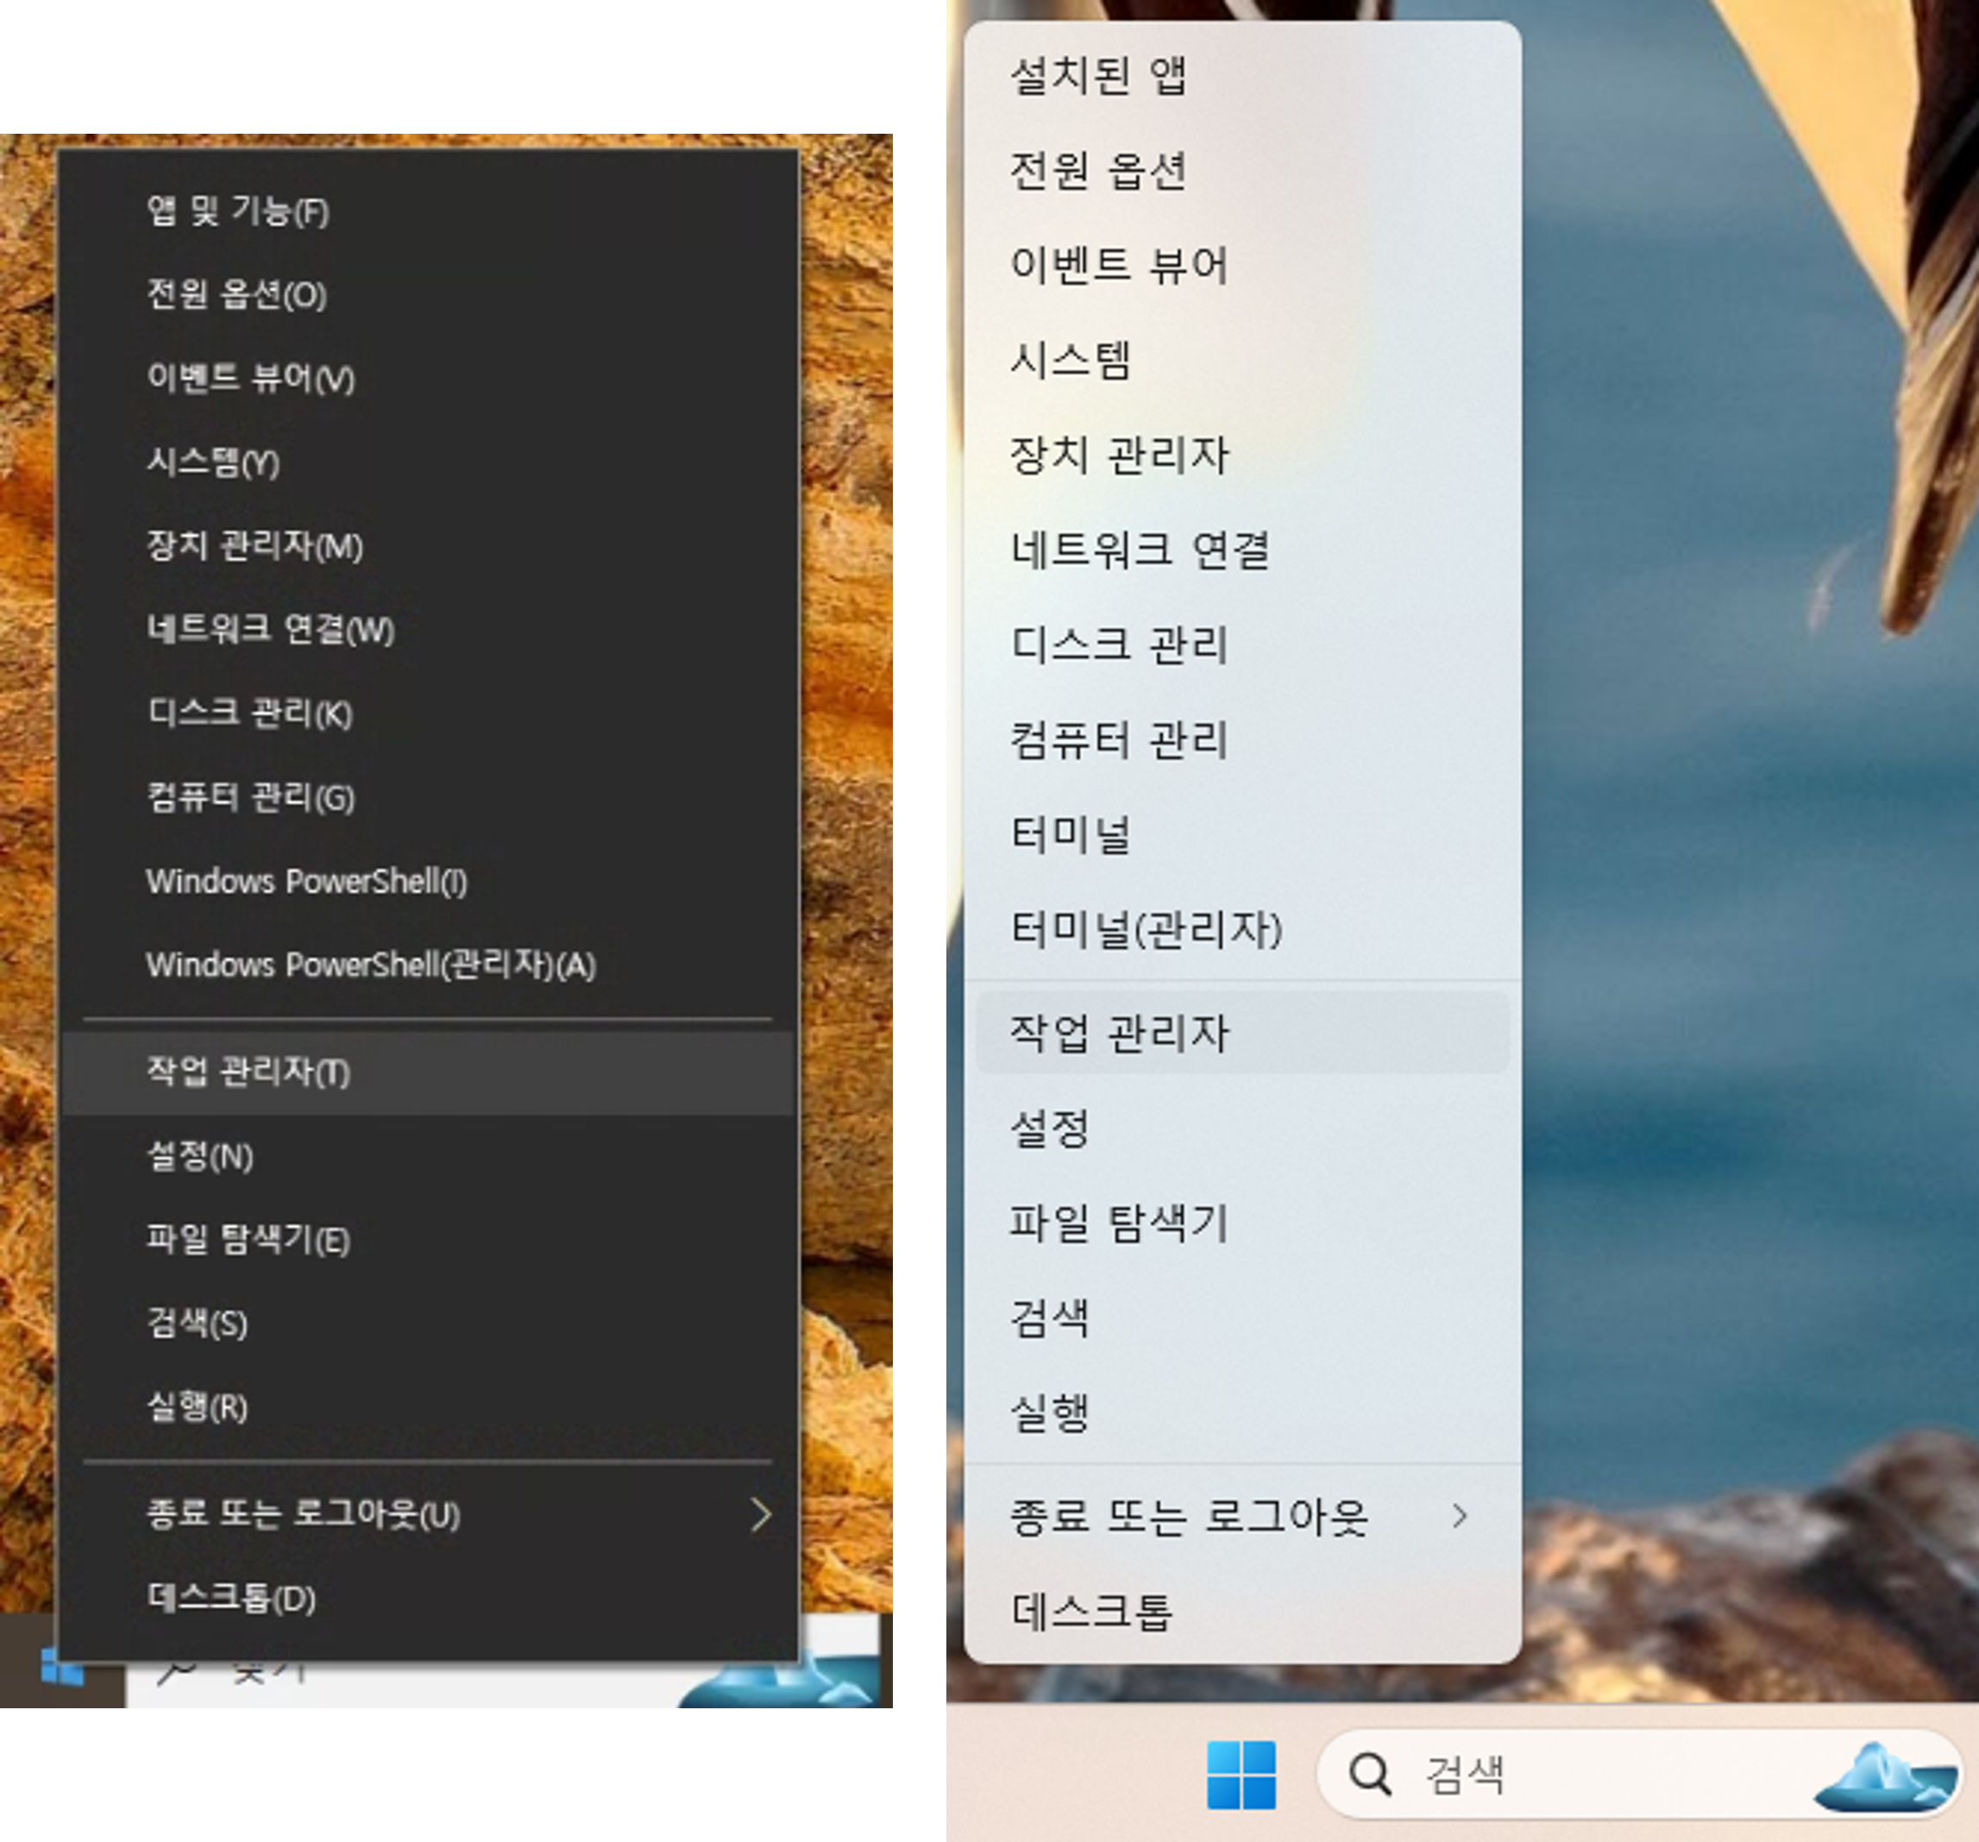Open 작업 관리자(T) in dark menu
The height and width of the screenshot is (1842, 1979).
click(248, 1072)
